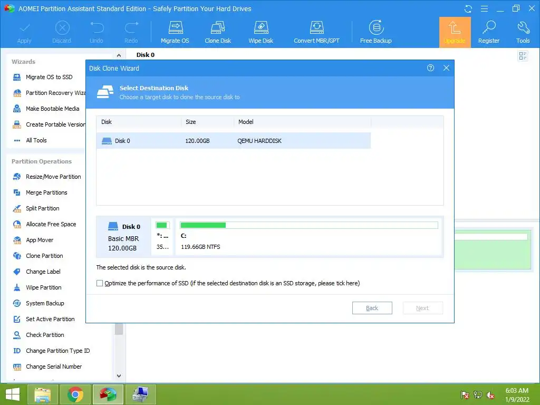
Task: Select Make Bootable Media in sidebar
Action: (x=46, y=109)
